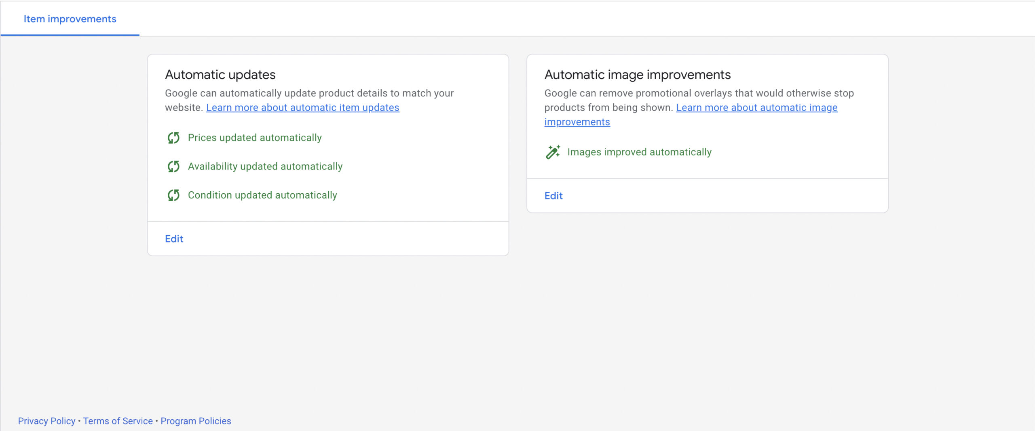Select the 'Availability updated automatically' status text
Viewport: 1035px width, 431px height.
pos(265,167)
